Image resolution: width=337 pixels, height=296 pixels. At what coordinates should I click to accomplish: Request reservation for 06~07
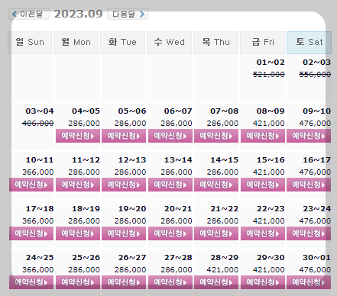coord(170,136)
